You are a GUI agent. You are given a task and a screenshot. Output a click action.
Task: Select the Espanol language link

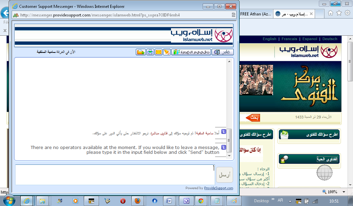pyautogui.click(x=310, y=39)
